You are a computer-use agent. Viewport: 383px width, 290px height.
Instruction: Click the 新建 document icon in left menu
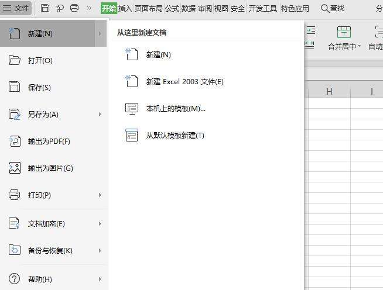pyautogui.click(x=15, y=33)
